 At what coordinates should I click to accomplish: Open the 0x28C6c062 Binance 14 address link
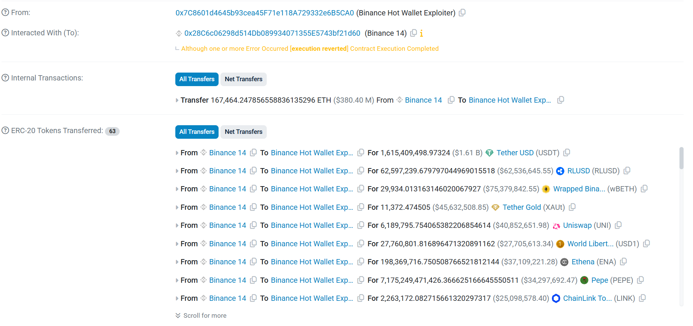click(272, 33)
